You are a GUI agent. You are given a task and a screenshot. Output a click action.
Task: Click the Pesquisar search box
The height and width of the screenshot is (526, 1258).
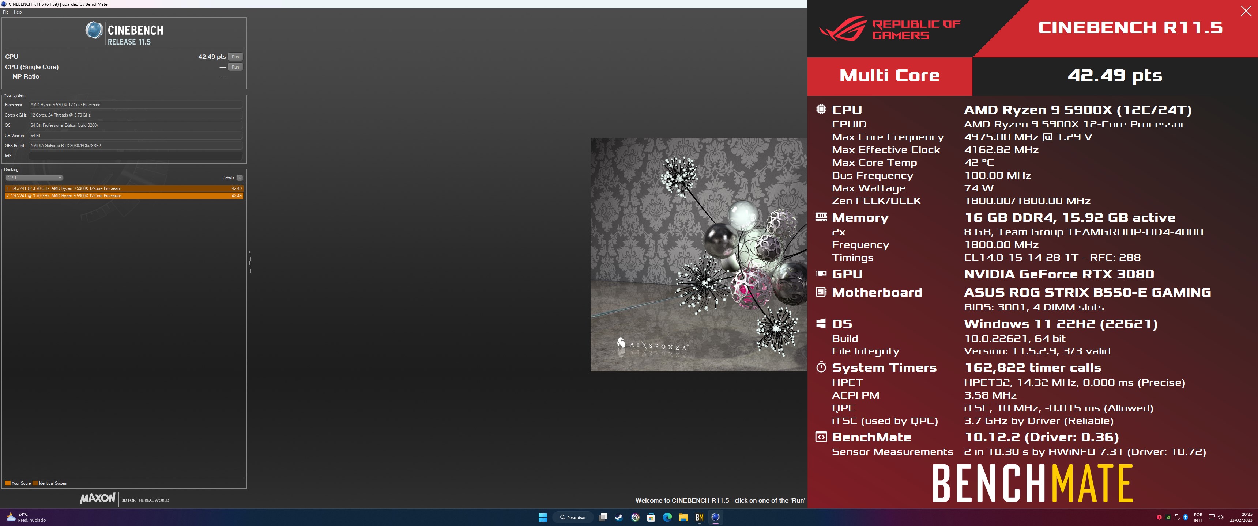573,517
